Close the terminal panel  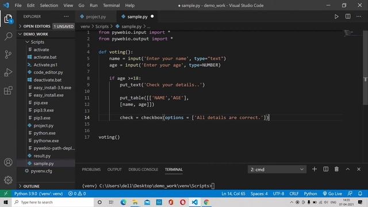click(359, 169)
